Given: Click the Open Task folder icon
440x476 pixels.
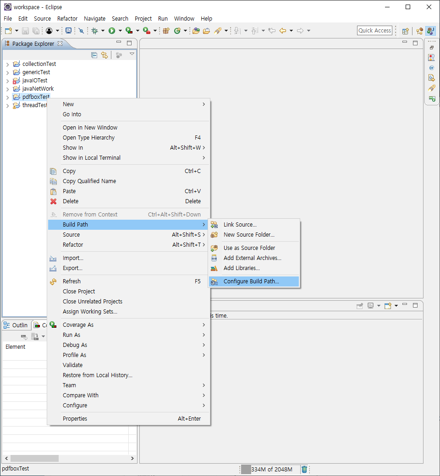Looking at the screenshot, I should pos(206,31).
